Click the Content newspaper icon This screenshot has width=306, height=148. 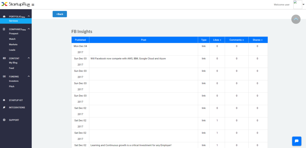click(4, 58)
